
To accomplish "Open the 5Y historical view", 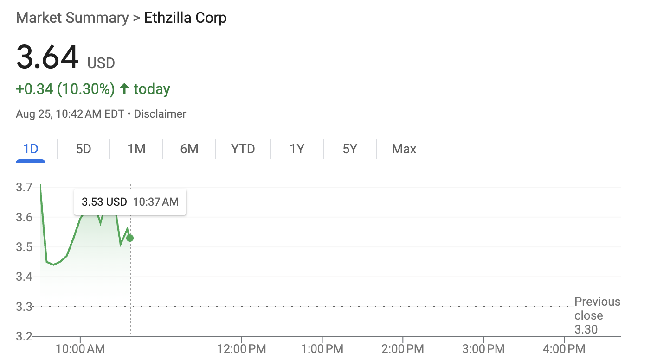I will pyautogui.click(x=349, y=149).
